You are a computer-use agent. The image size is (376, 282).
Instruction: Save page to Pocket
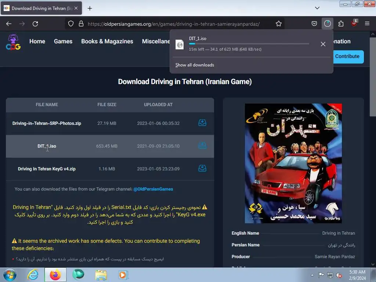pyautogui.click(x=314, y=24)
